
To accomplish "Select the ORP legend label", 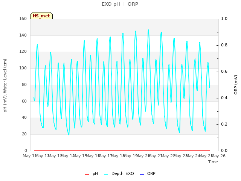I will (x=151, y=173).
